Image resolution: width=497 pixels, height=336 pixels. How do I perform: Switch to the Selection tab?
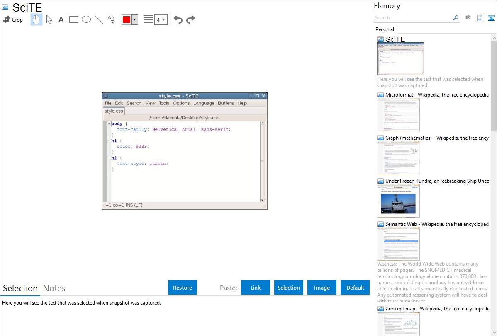pos(20,288)
